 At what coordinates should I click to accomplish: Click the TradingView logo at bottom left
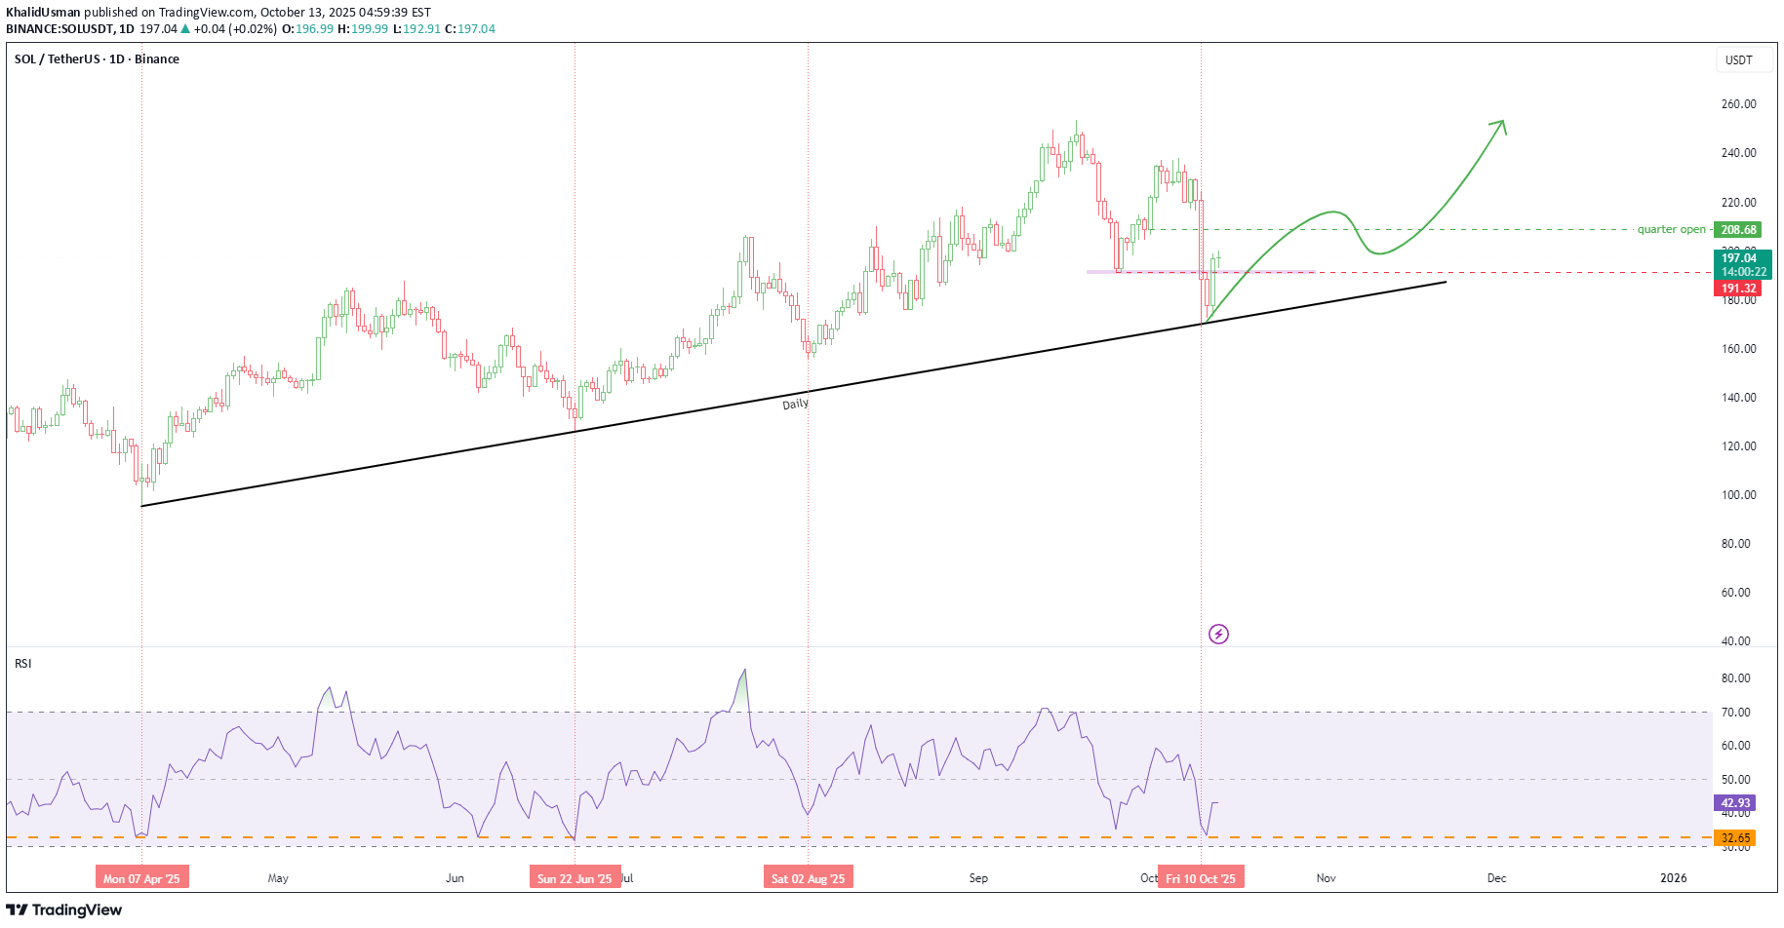(64, 909)
